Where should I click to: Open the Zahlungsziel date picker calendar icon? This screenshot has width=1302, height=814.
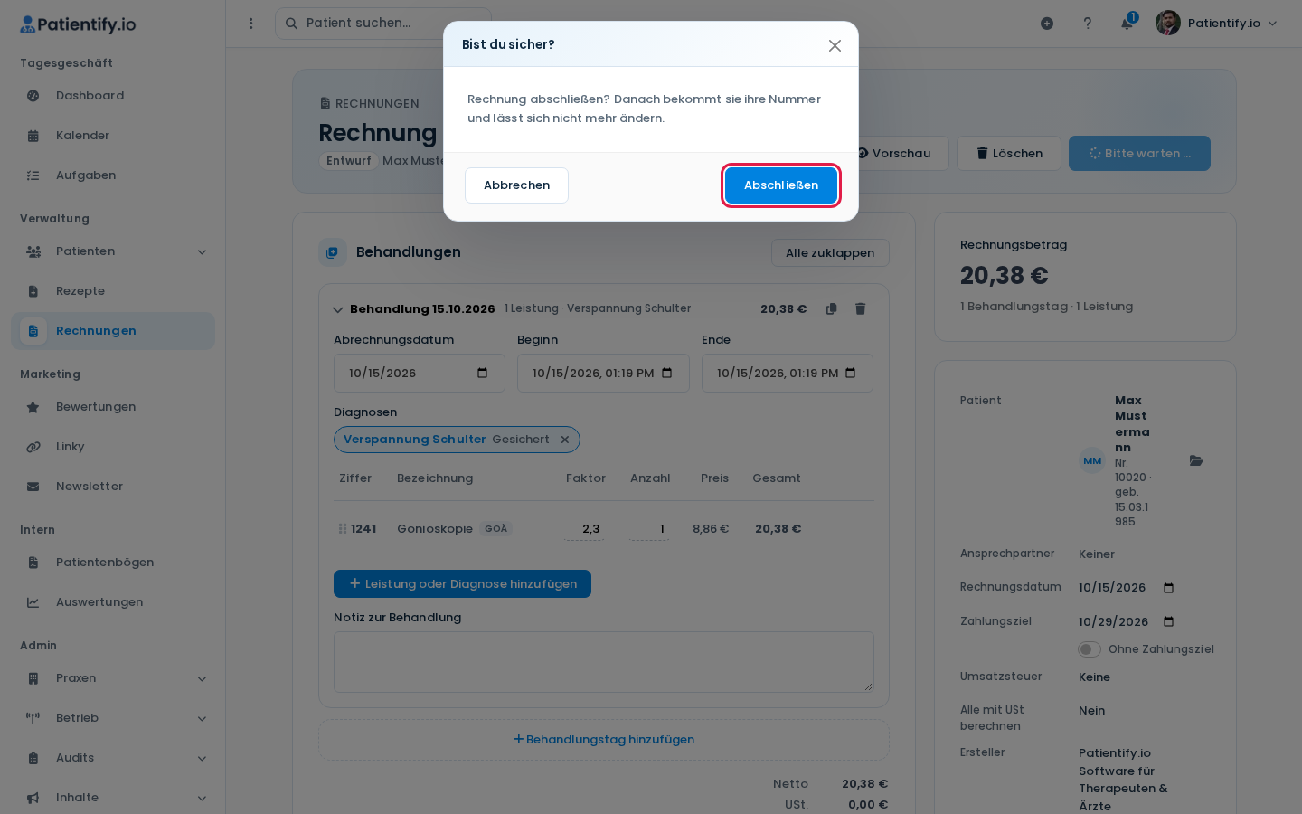tap(1168, 622)
